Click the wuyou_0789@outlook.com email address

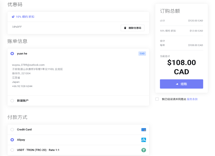click(28, 65)
